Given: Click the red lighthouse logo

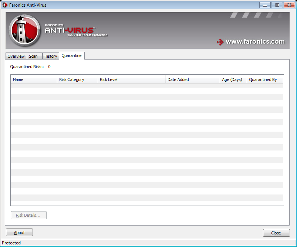Looking at the screenshot, I should pyautogui.click(x=25, y=30).
